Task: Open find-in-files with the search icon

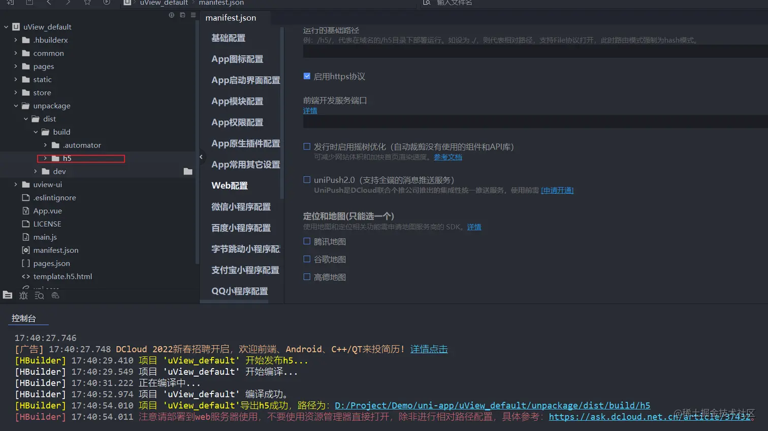Action: [40, 296]
